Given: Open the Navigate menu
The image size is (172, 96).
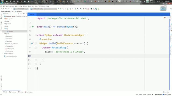Looking at the screenshot, I should (x=12, y=6).
